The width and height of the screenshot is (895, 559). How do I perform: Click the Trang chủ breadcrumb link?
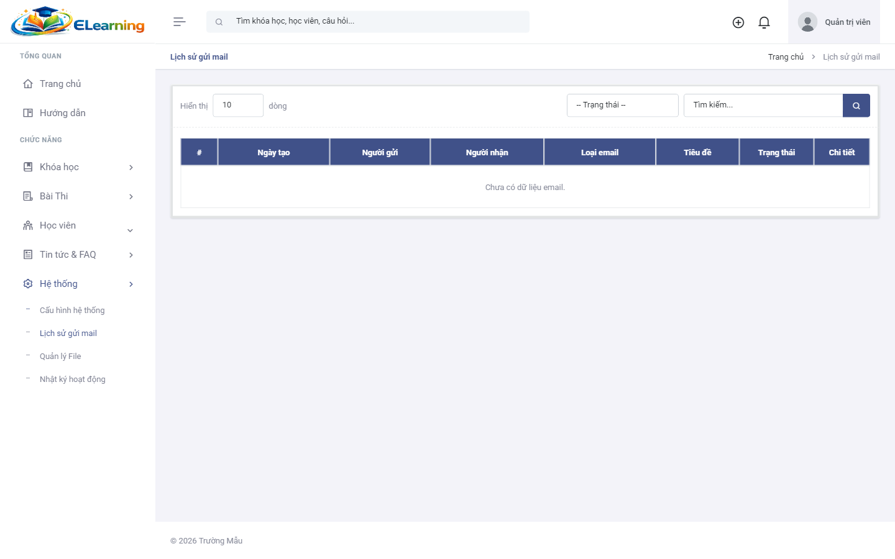pyautogui.click(x=786, y=57)
